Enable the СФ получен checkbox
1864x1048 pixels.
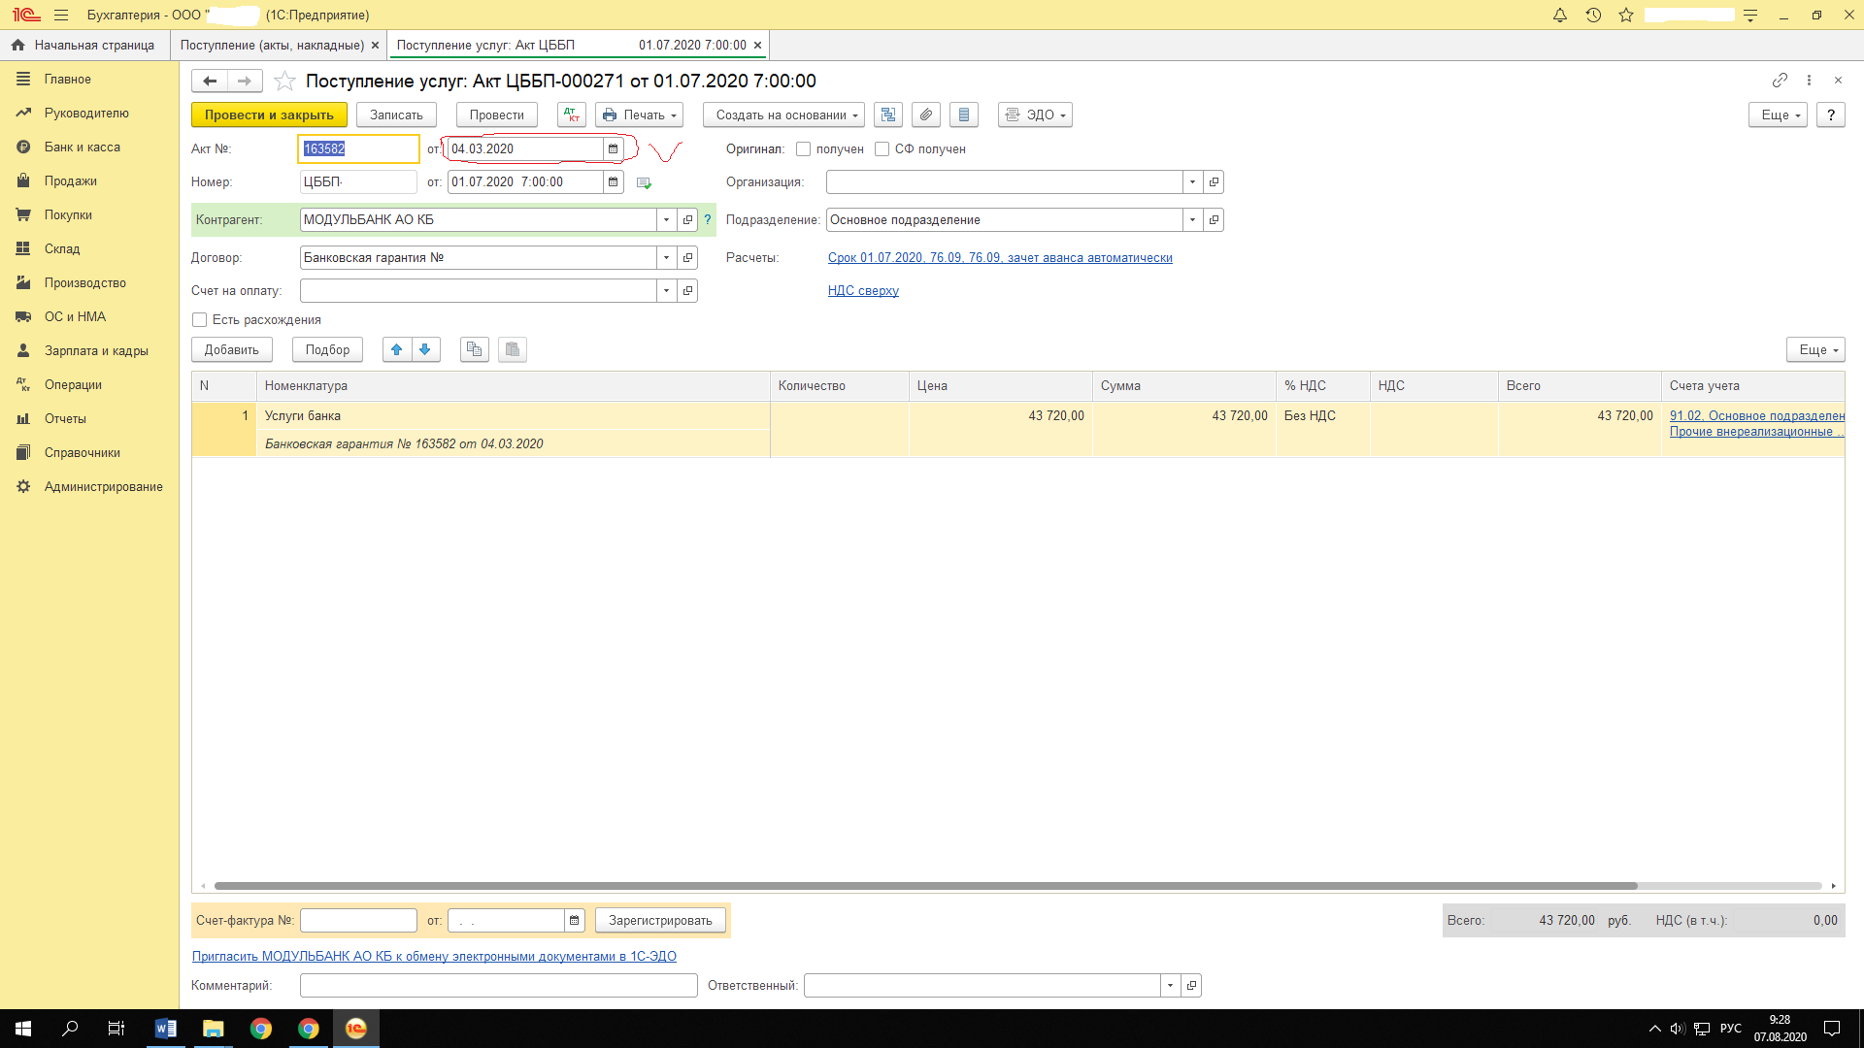882,148
